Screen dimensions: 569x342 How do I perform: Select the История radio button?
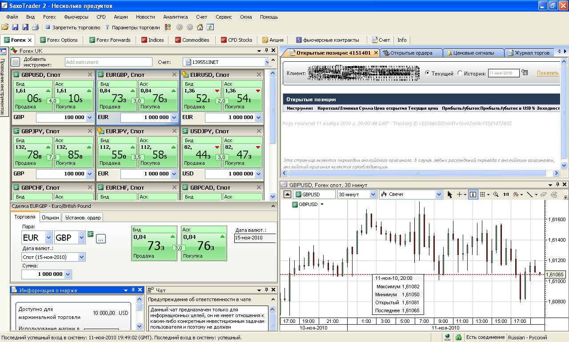pos(460,73)
